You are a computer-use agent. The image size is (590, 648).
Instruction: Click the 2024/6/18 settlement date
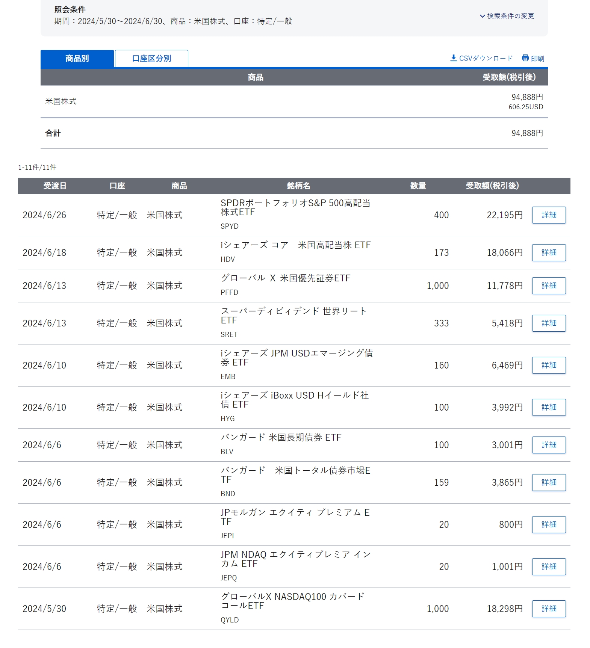pyautogui.click(x=44, y=252)
